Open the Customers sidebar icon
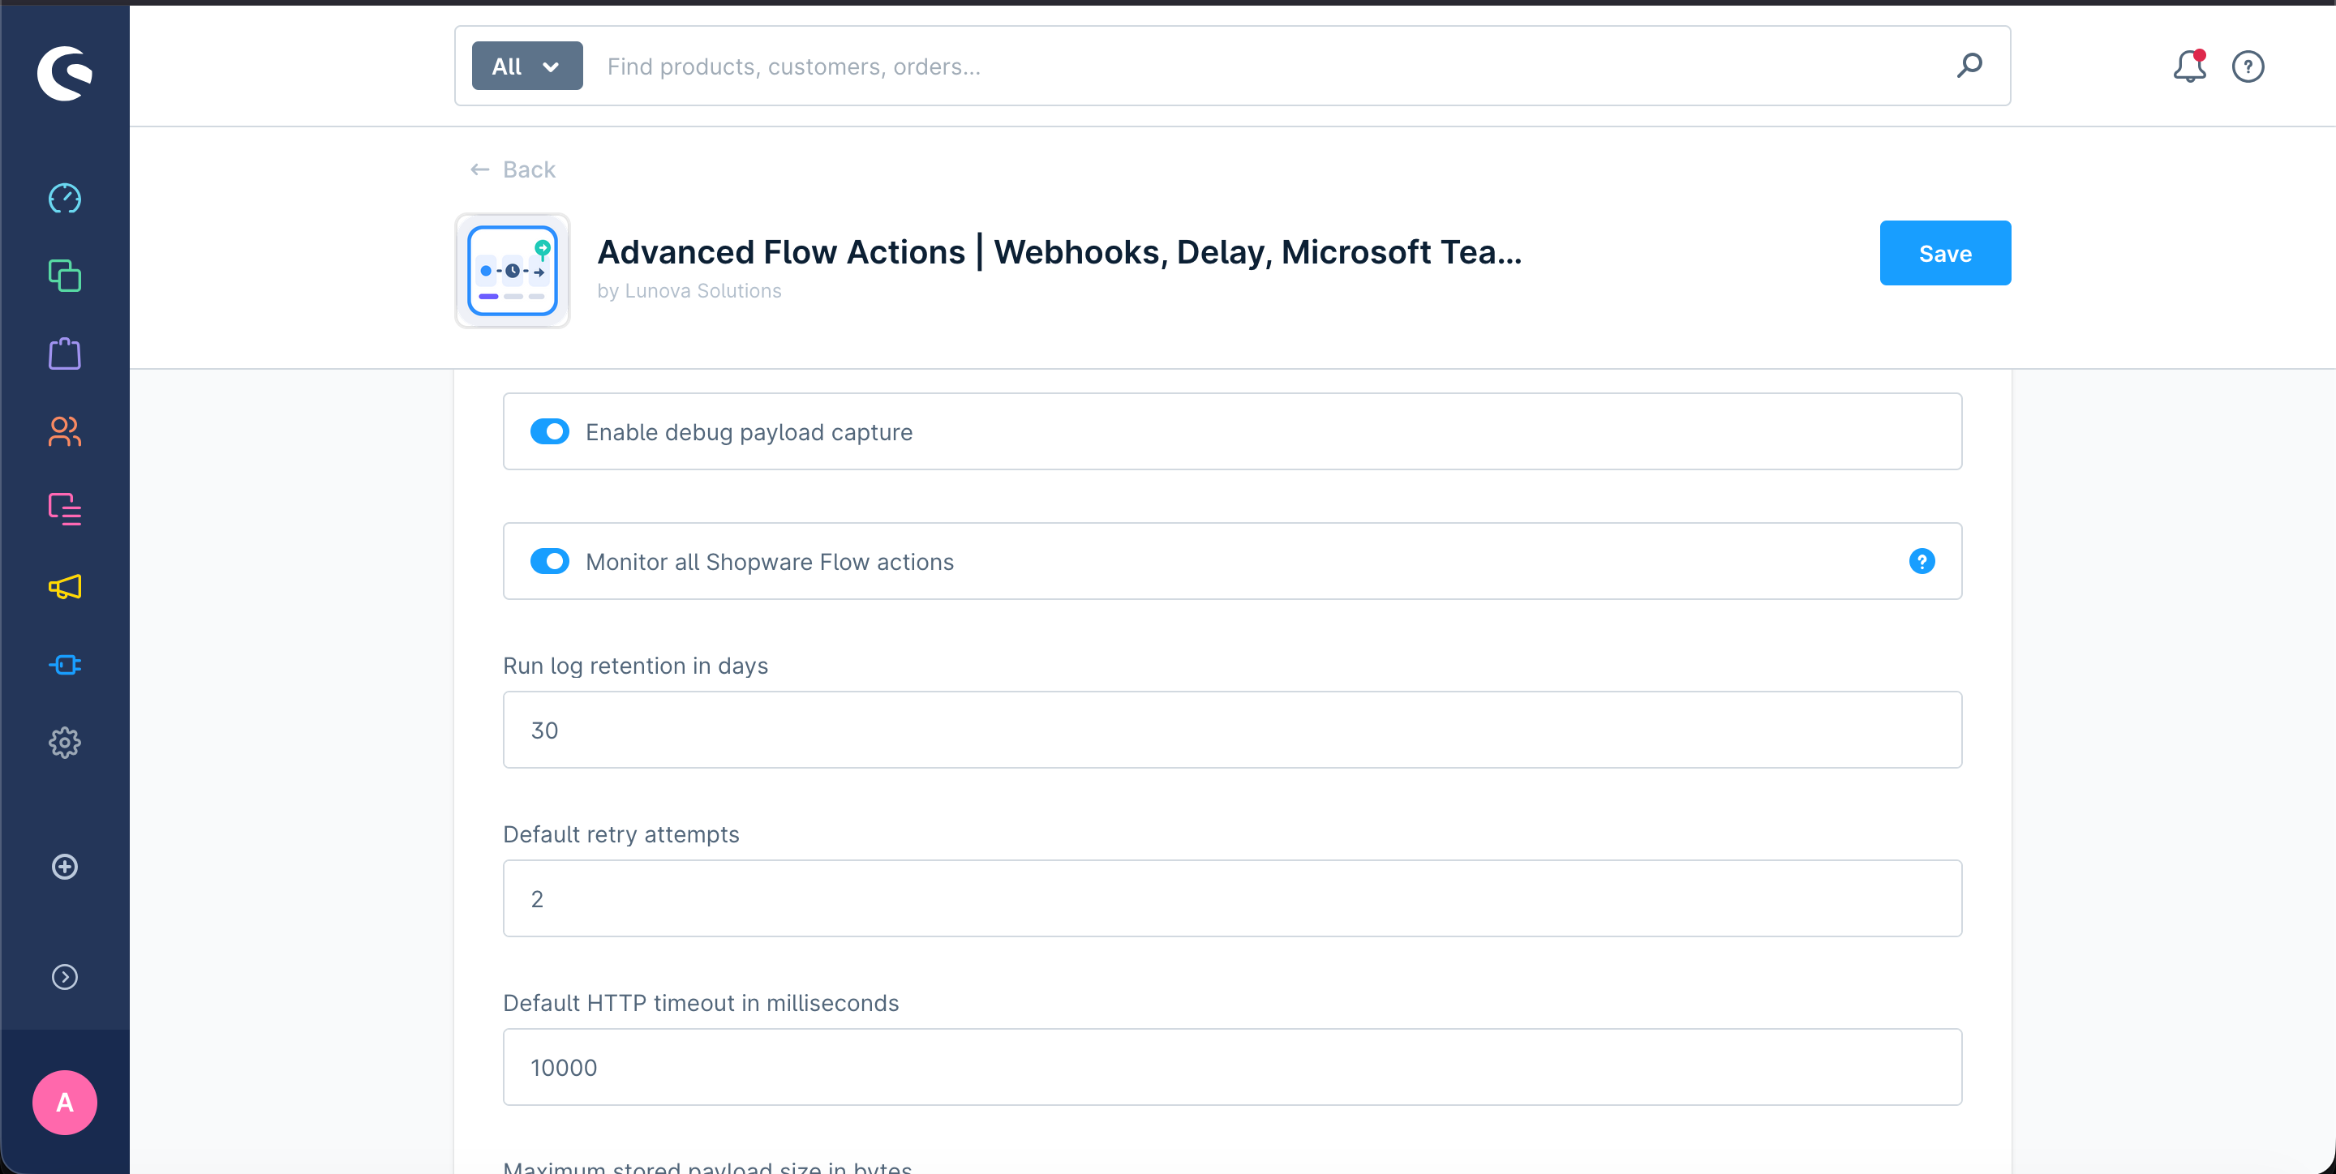Screen dimensions: 2336x1174 coord(64,431)
